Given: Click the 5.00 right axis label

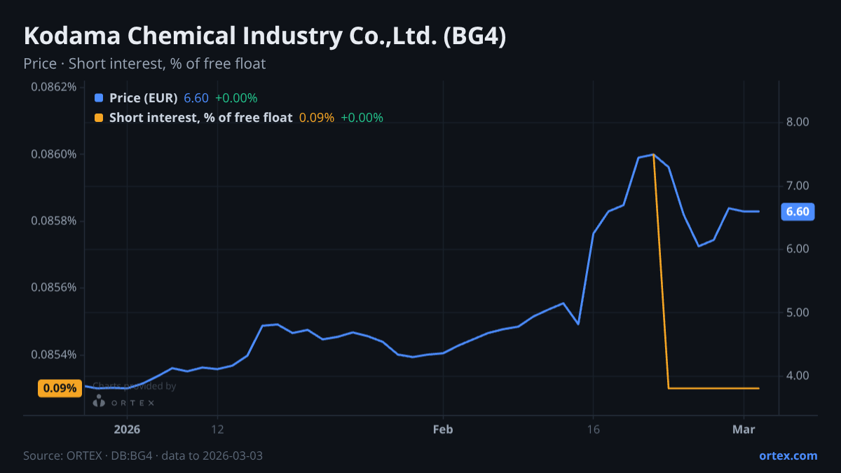Looking at the screenshot, I should coord(798,313).
